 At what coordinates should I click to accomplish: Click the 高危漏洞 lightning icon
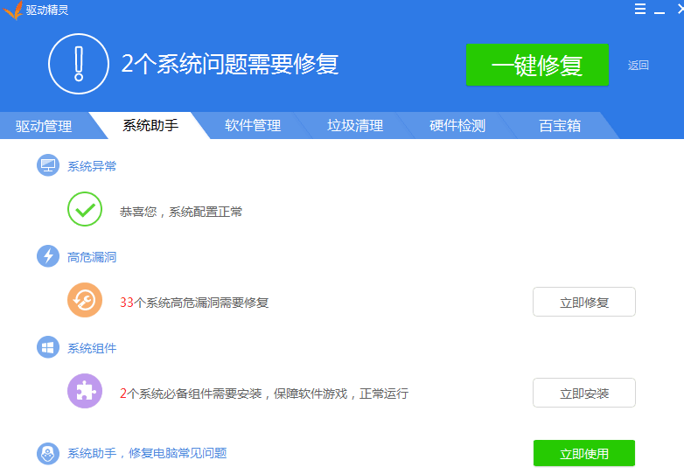pos(48,256)
